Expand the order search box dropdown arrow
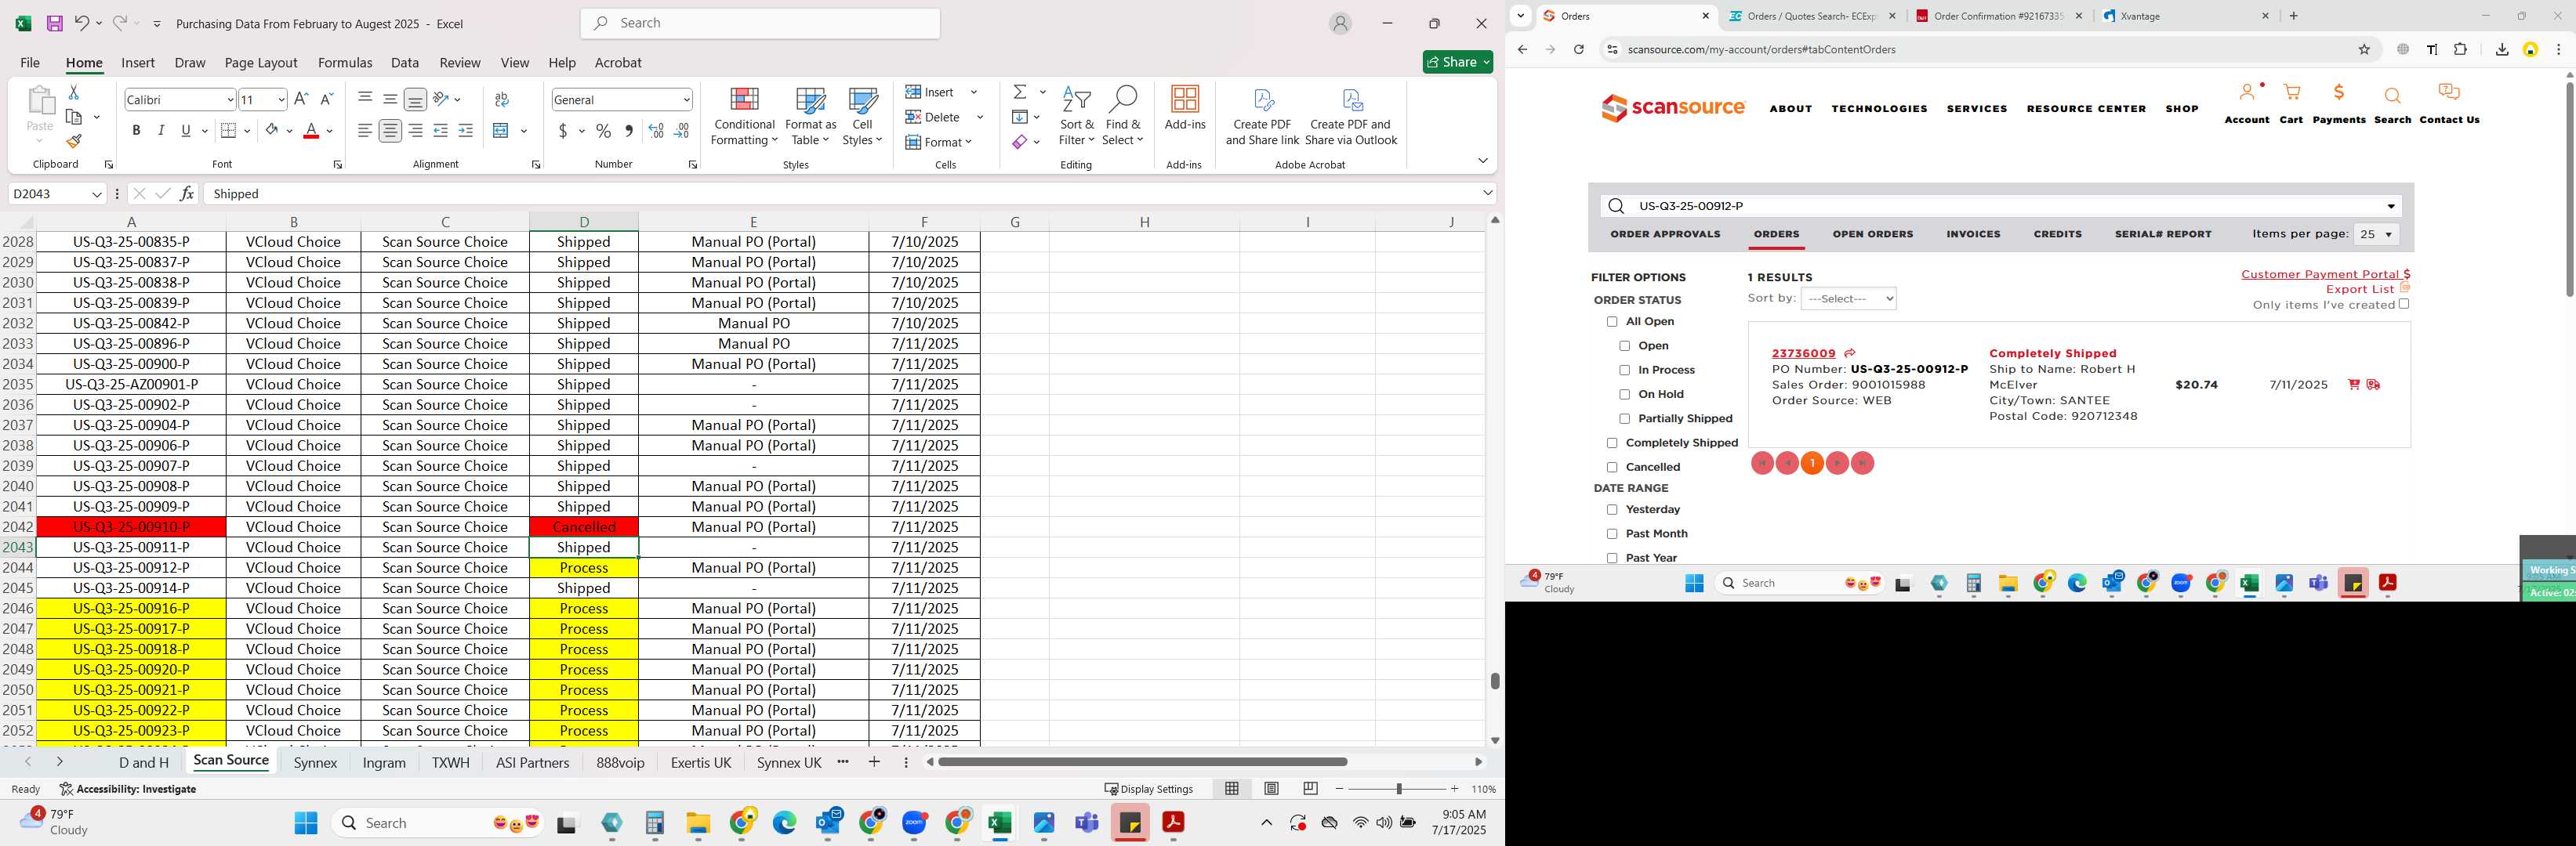This screenshot has height=846, width=2576. 2391,206
